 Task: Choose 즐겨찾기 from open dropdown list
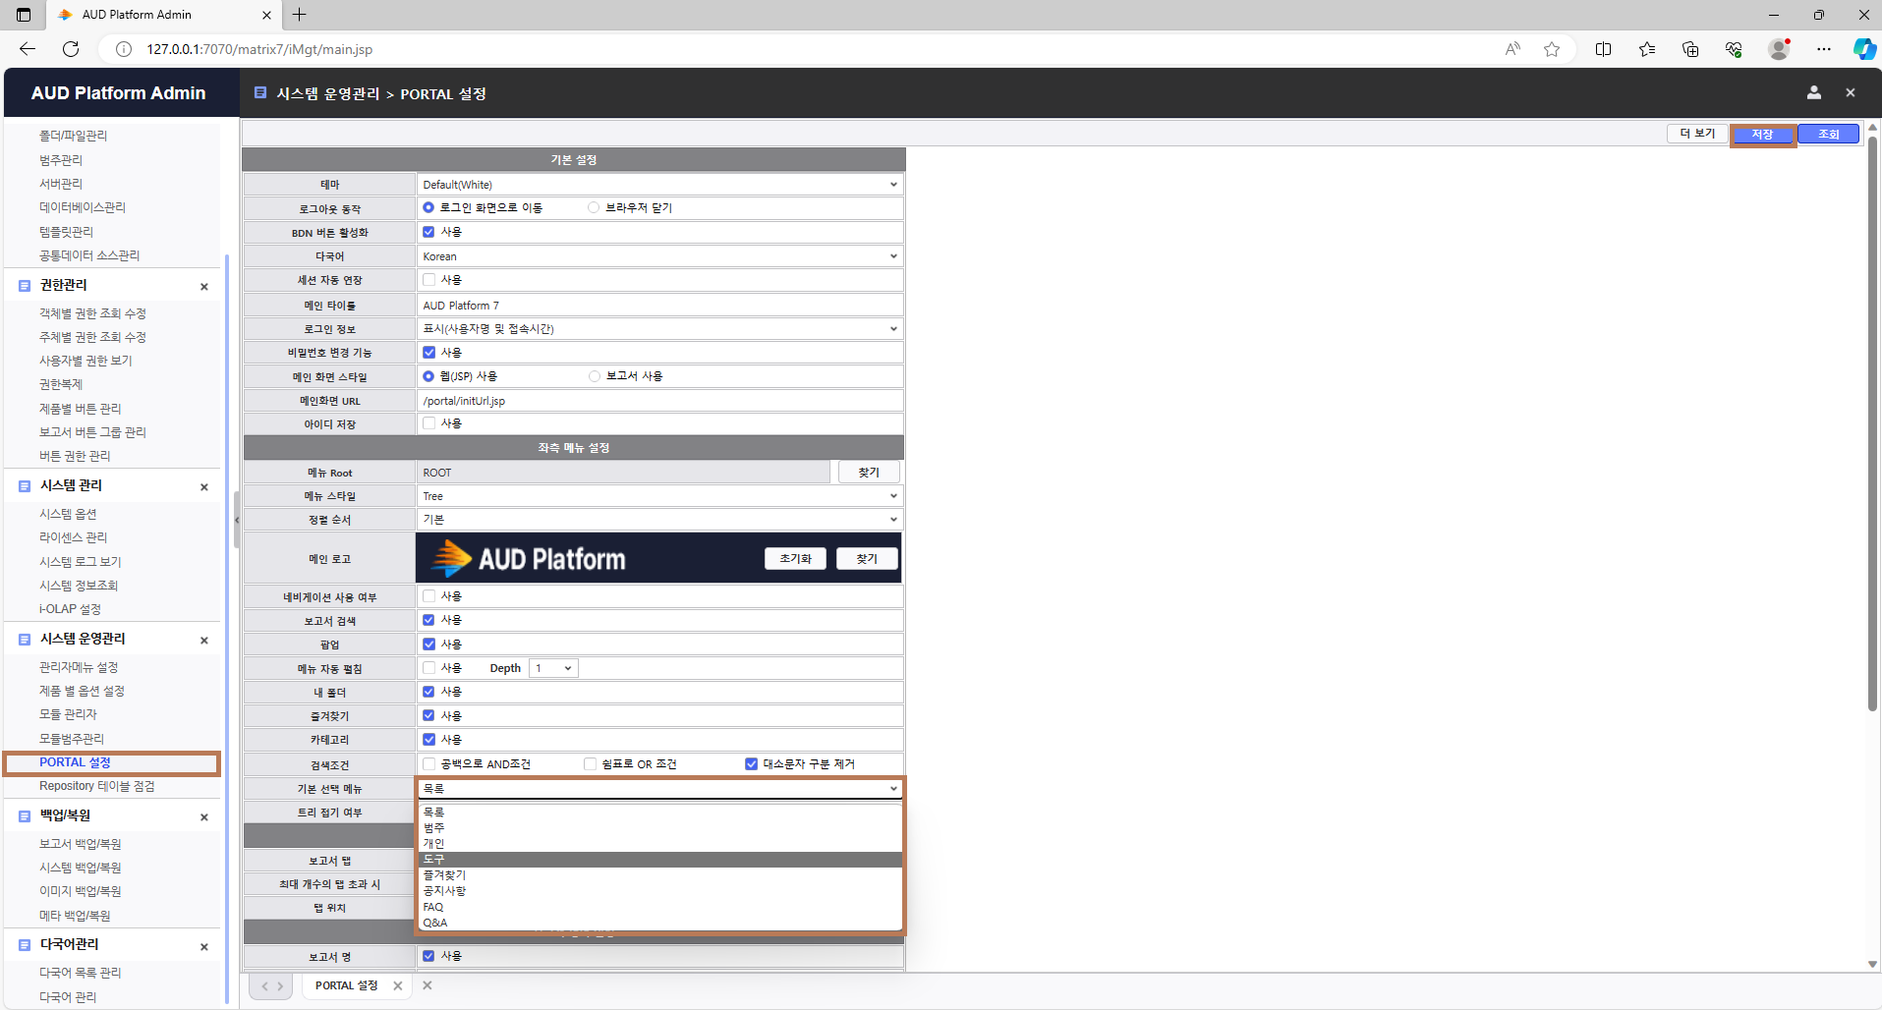click(x=445, y=875)
